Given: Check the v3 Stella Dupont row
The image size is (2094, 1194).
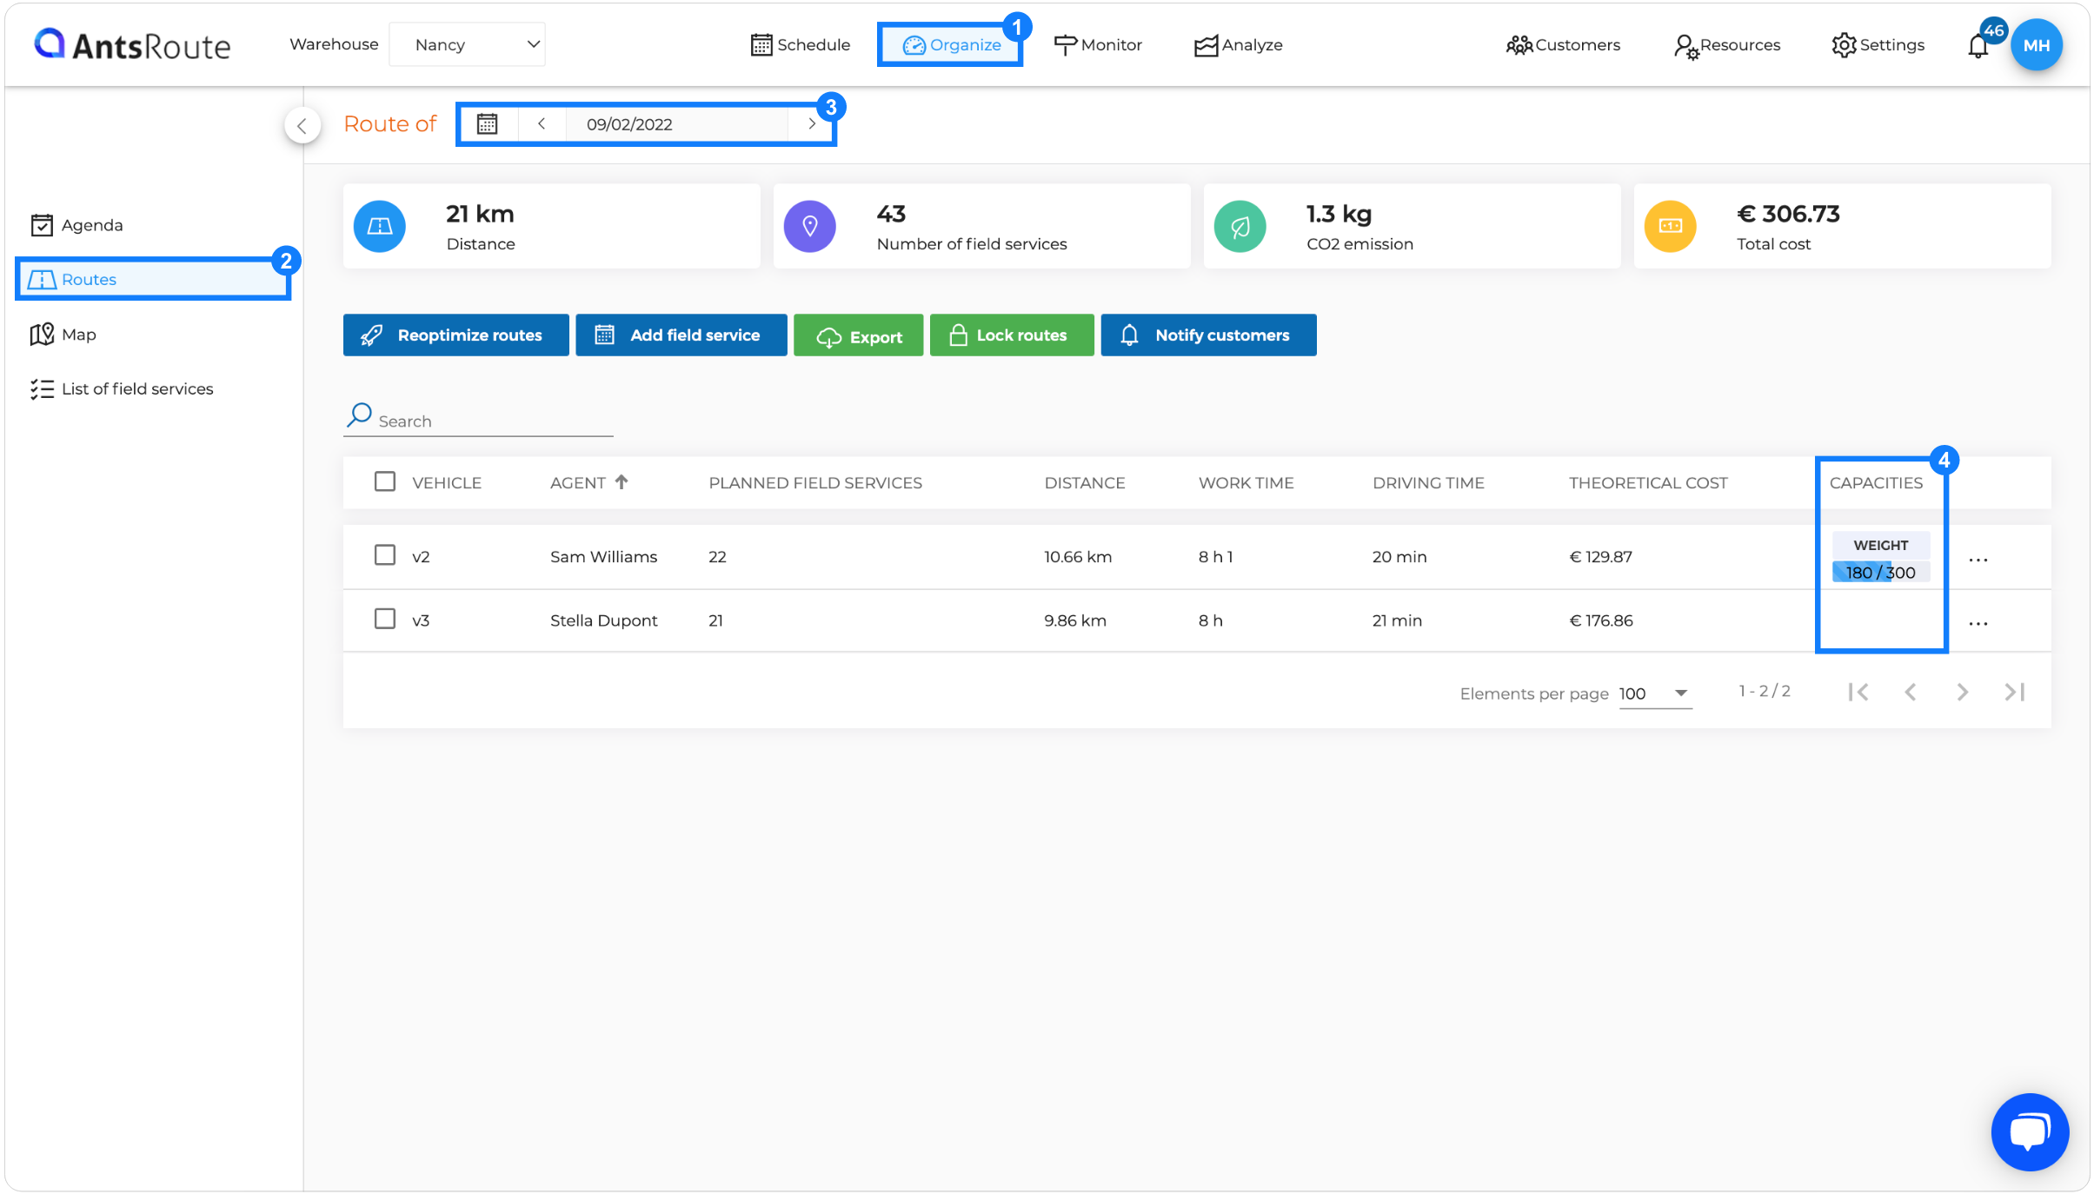Looking at the screenshot, I should [x=384, y=618].
